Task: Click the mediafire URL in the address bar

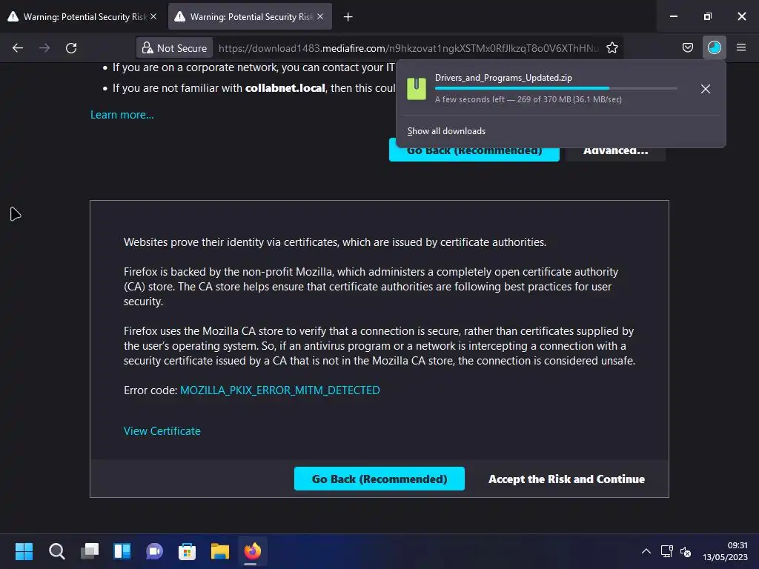Action: point(408,48)
